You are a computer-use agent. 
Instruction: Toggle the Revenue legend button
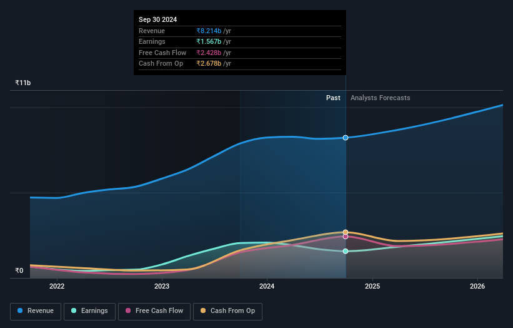[x=36, y=311]
